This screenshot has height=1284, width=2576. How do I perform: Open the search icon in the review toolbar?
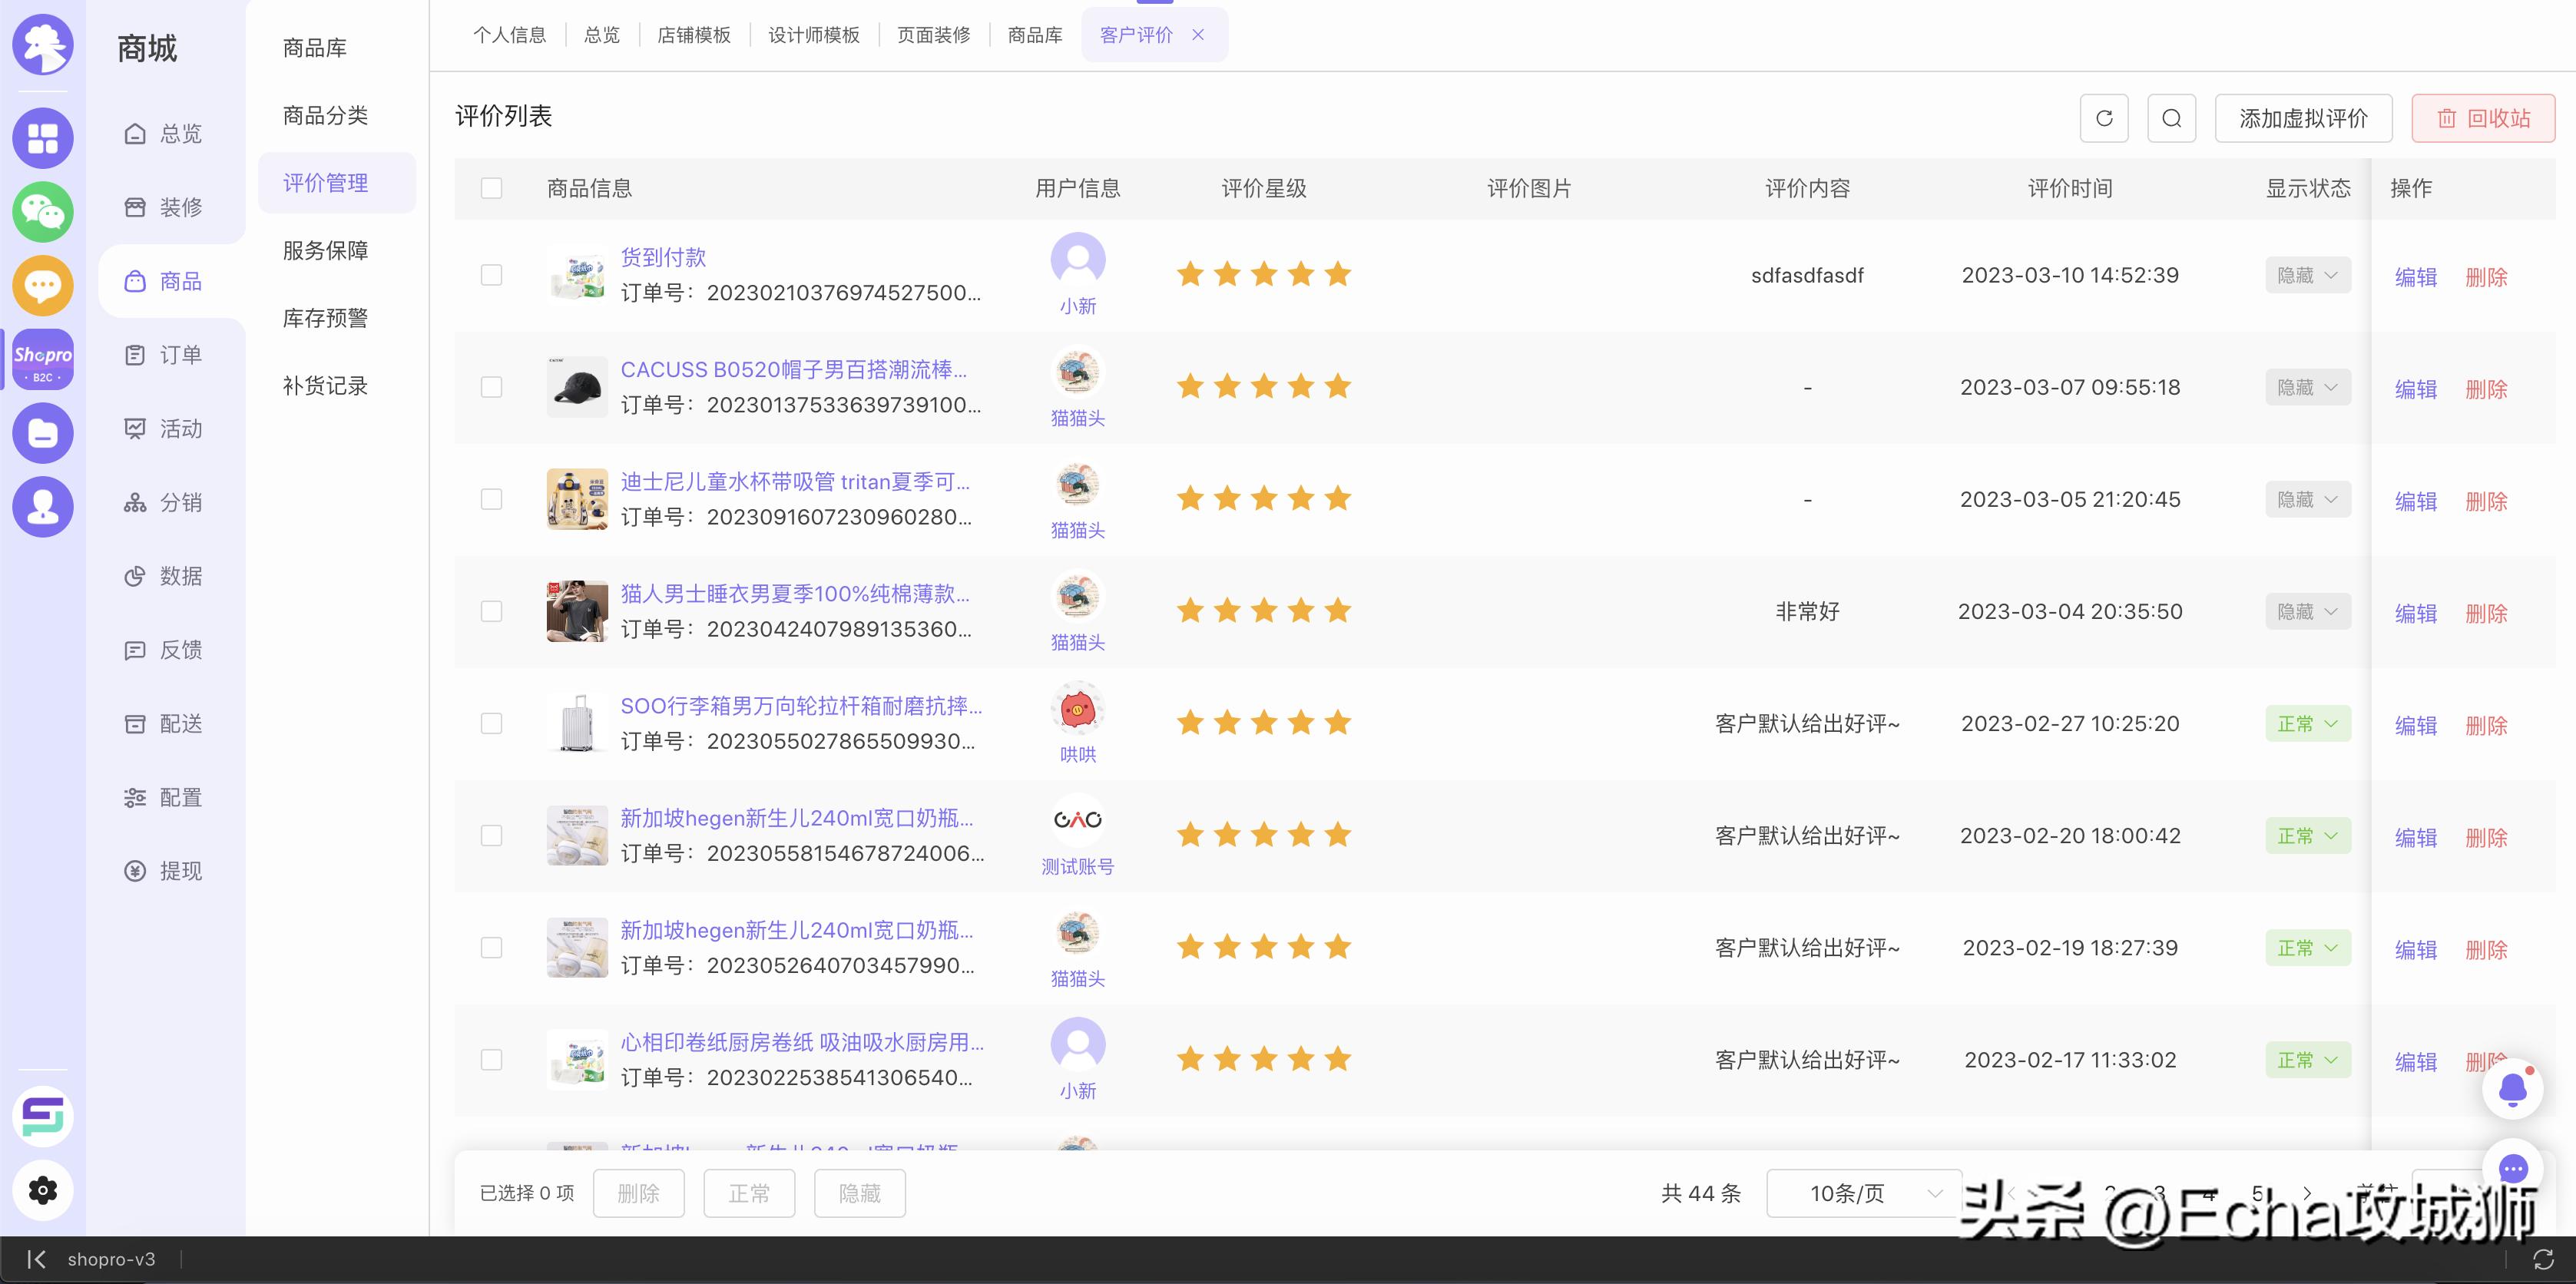pyautogui.click(x=2171, y=117)
